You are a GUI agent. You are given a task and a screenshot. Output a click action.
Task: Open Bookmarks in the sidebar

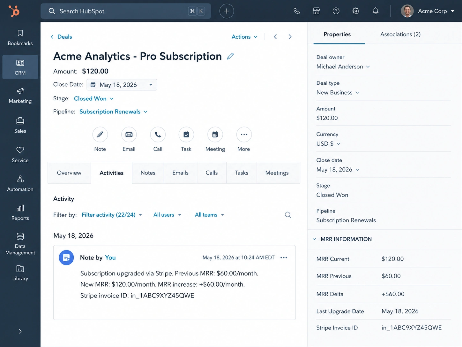(20, 38)
